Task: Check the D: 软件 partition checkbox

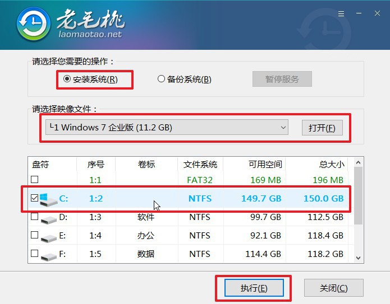Action: click(35, 217)
